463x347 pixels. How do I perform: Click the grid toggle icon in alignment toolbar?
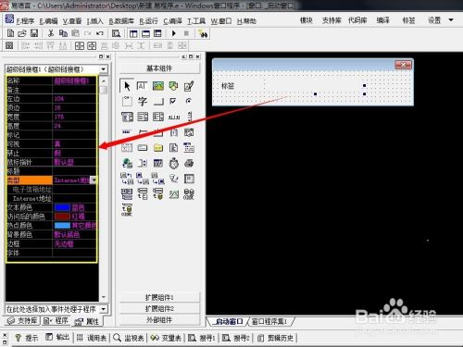point(9,46)
